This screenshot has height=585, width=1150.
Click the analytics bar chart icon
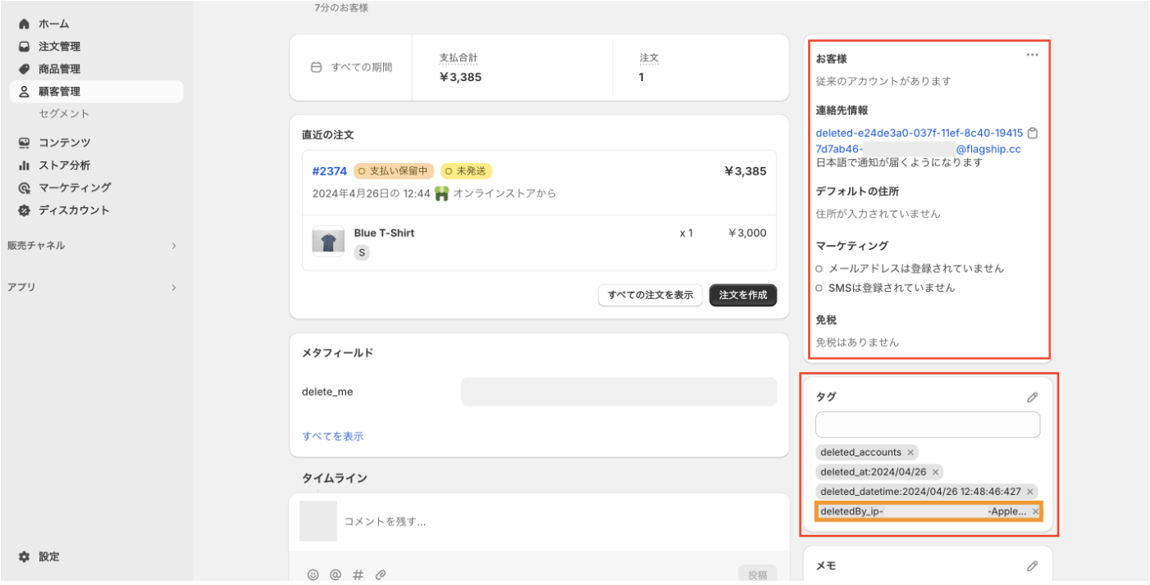coord(24,165)
